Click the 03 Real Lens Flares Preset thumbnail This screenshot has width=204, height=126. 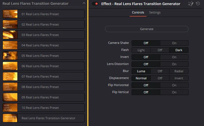click(10, 35)
